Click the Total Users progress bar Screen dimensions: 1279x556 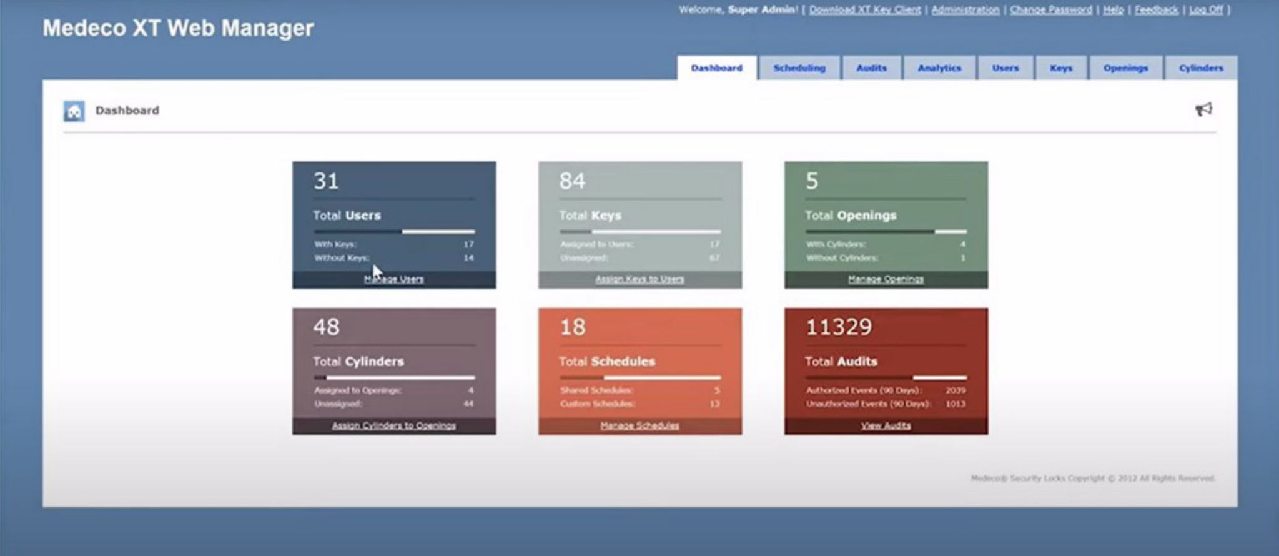[x=394, y=232]
